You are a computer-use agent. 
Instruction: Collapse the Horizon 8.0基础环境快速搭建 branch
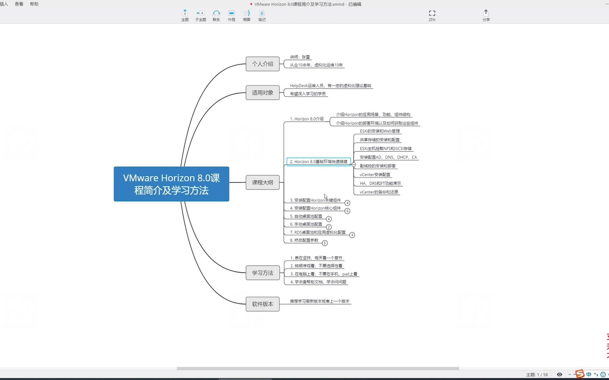click(353, 164)
